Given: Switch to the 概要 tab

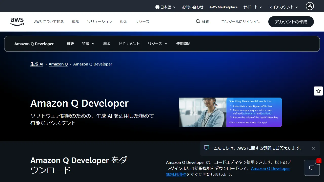Looking at the screenshot, I should pyautogui.click(x=70, y=43).
